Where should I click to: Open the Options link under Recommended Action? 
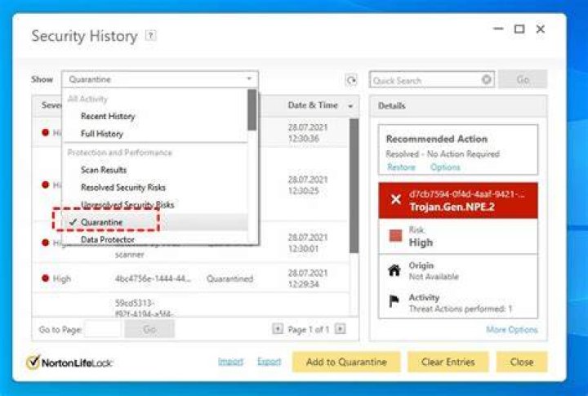click(445, 167)
